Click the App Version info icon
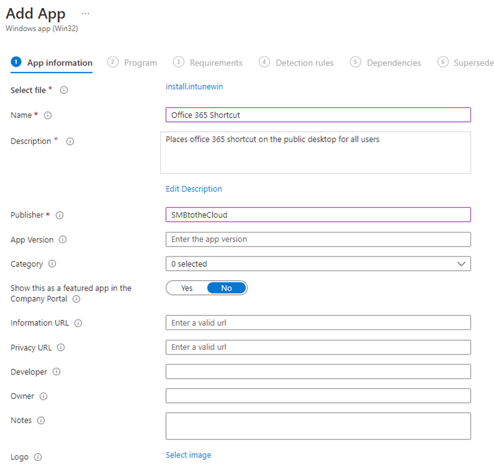 click(63, 240)
